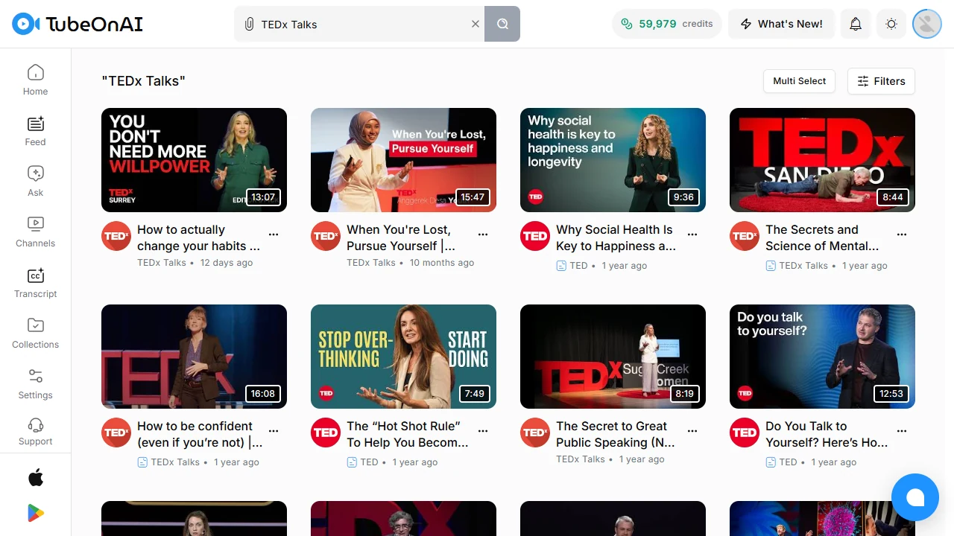Open Support in the sidebar

[35, 430]
